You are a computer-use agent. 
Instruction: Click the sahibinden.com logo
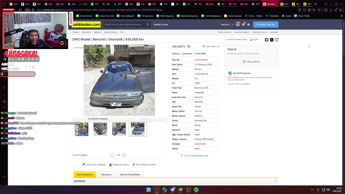pos(86,25)
